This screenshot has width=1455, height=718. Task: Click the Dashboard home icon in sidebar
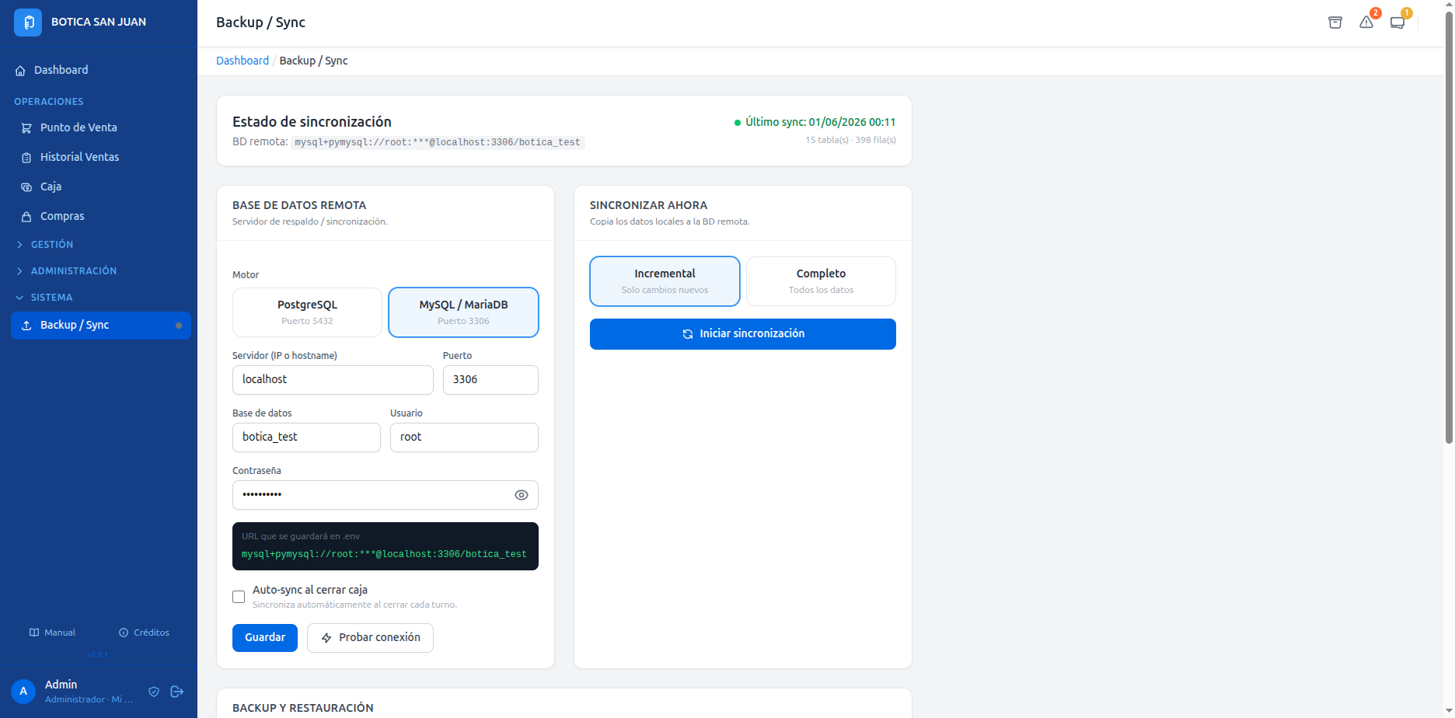coord(20,71)
